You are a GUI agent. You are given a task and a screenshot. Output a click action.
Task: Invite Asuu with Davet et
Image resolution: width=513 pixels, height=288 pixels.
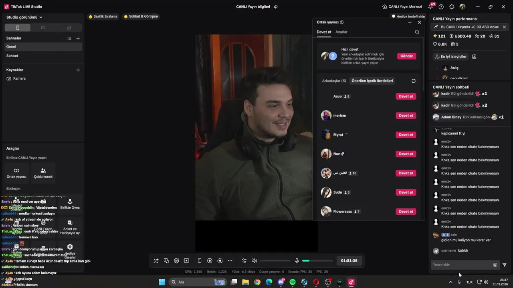[406, 96]
